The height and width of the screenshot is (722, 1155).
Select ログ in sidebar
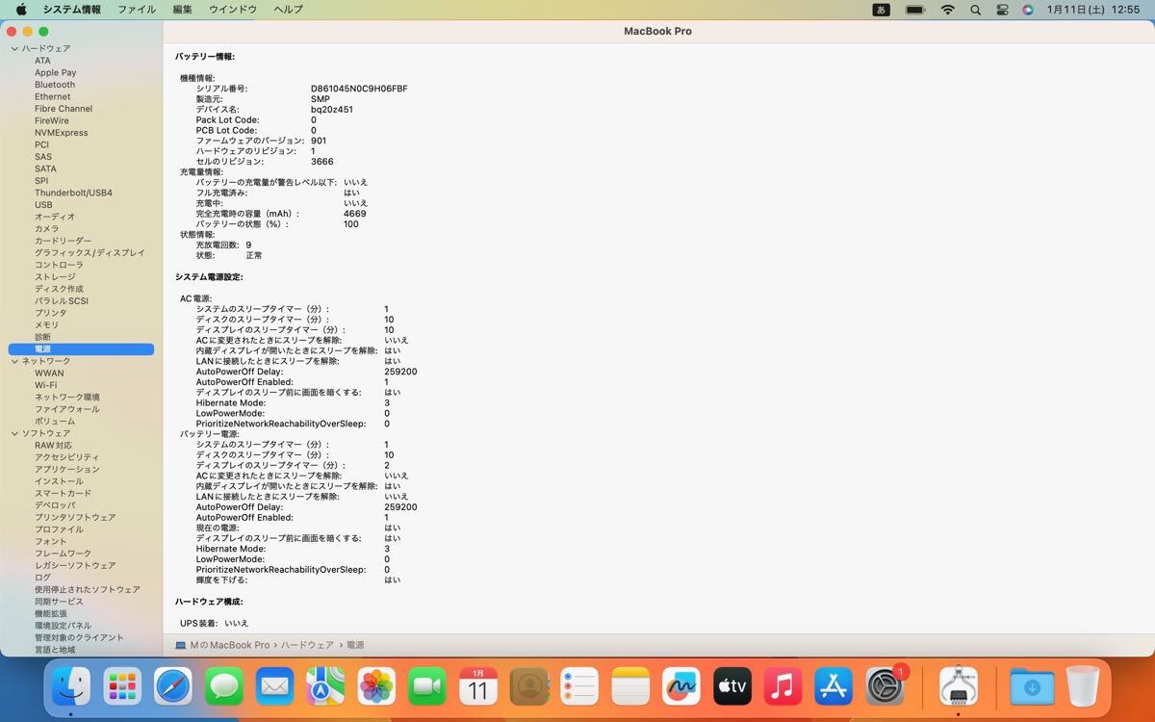[x=42, y=578]
